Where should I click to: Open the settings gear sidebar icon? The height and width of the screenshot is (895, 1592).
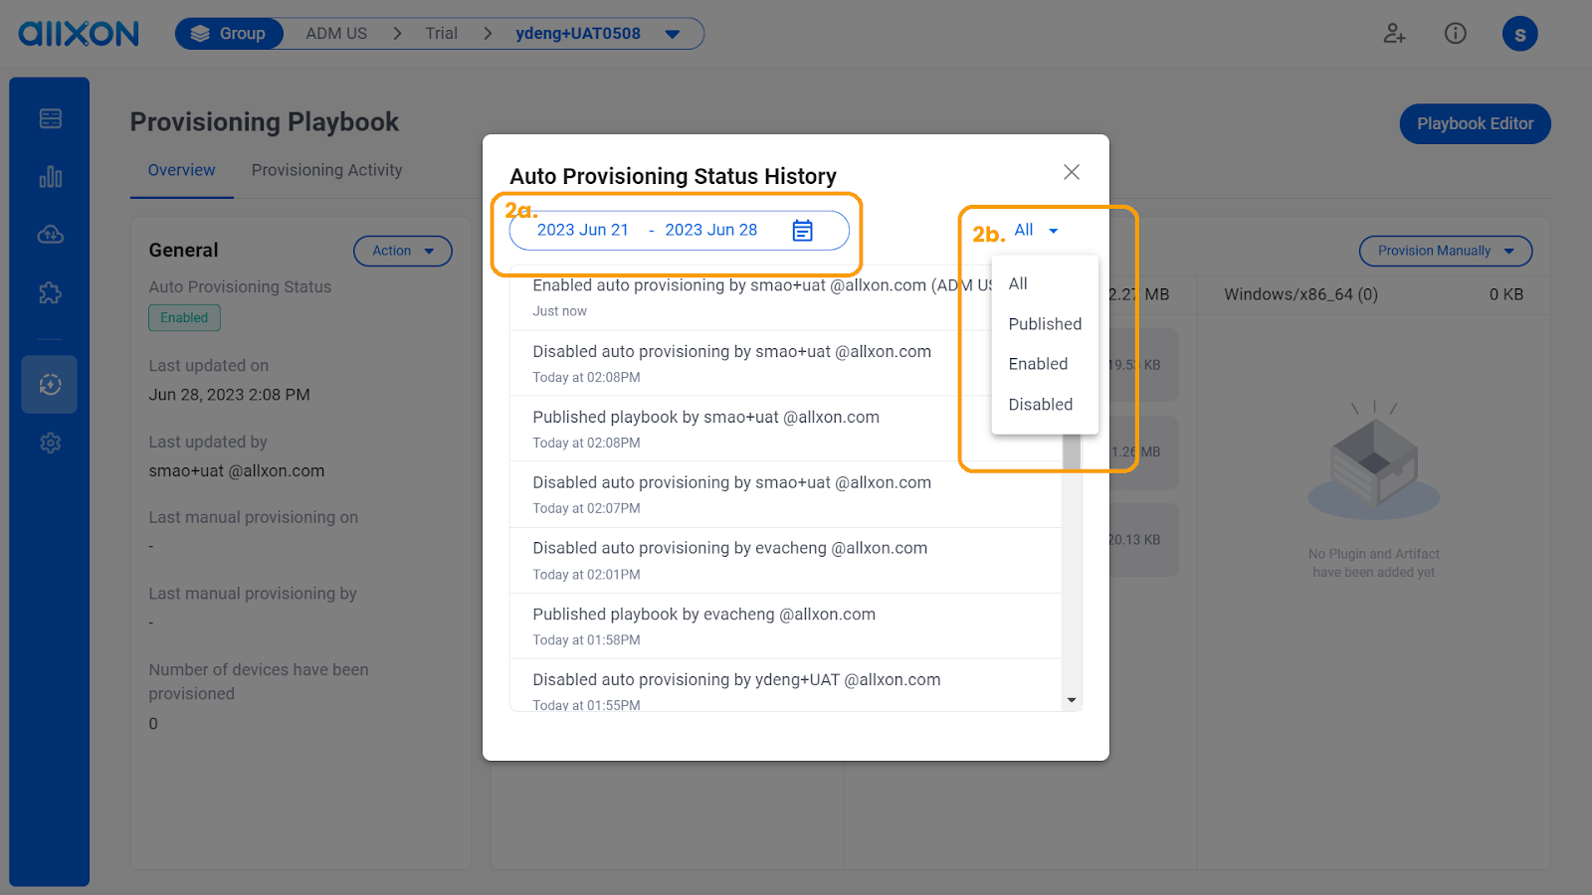50,443
